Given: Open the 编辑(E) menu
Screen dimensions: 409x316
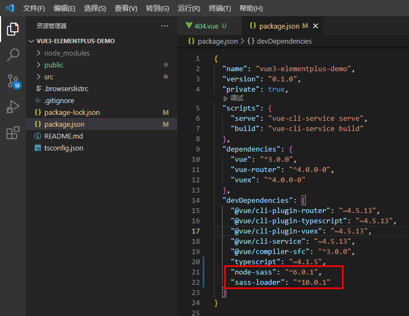Looking at the screenshot, I should 64,8.
